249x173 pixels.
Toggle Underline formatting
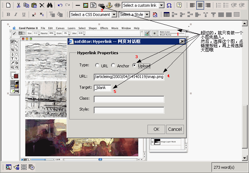click(24, 15)
